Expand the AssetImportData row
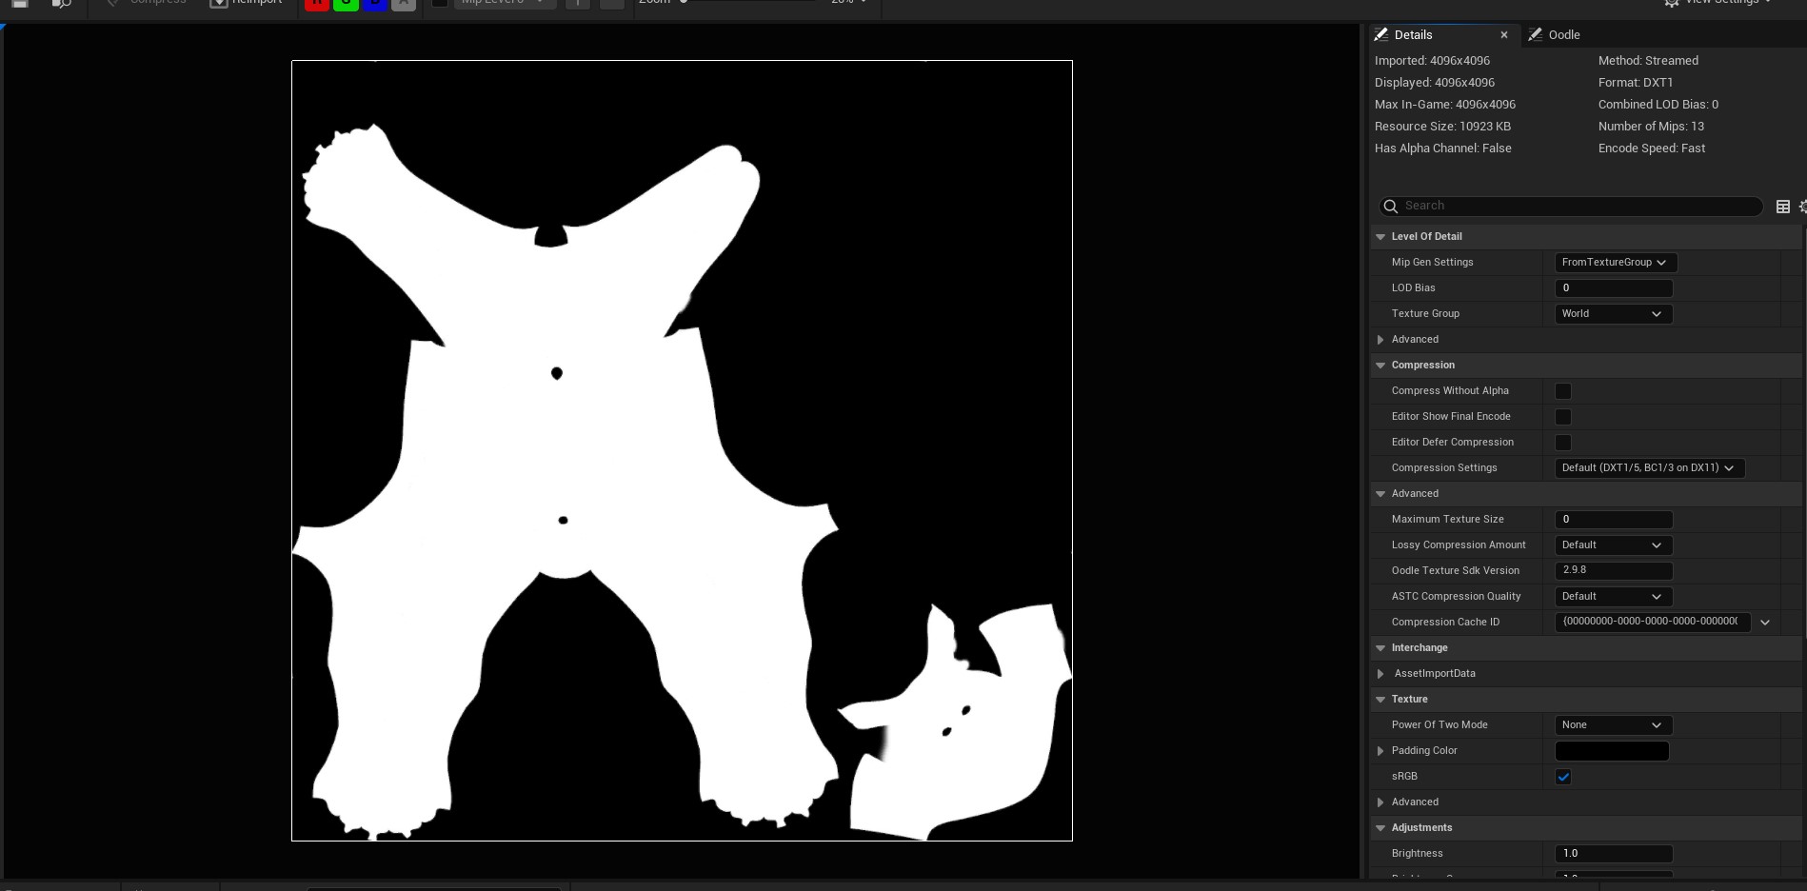Viewport: 1807px width, 891px height. pyautogui.click(x=1380, y=674)
